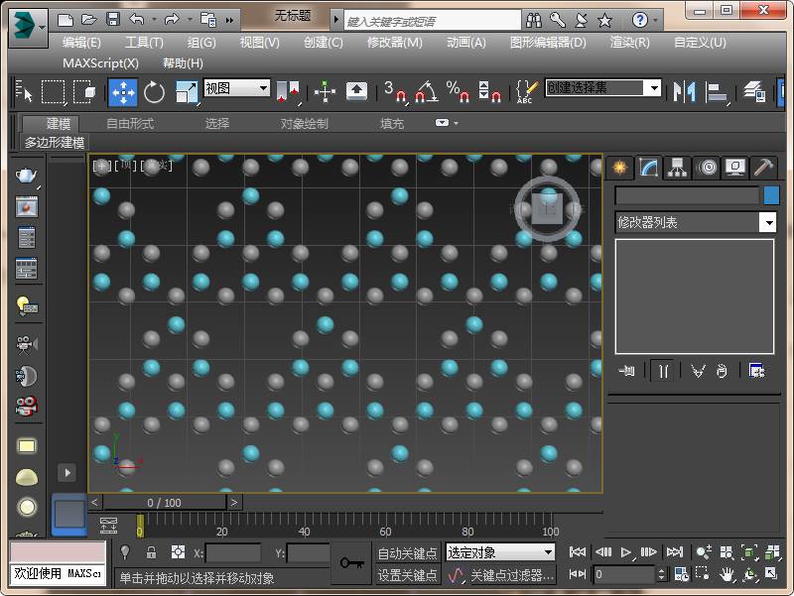Viewport: 794px width, 596px height.
Task: Click the Go to Start playback button
Action: [x=578, y=552]
